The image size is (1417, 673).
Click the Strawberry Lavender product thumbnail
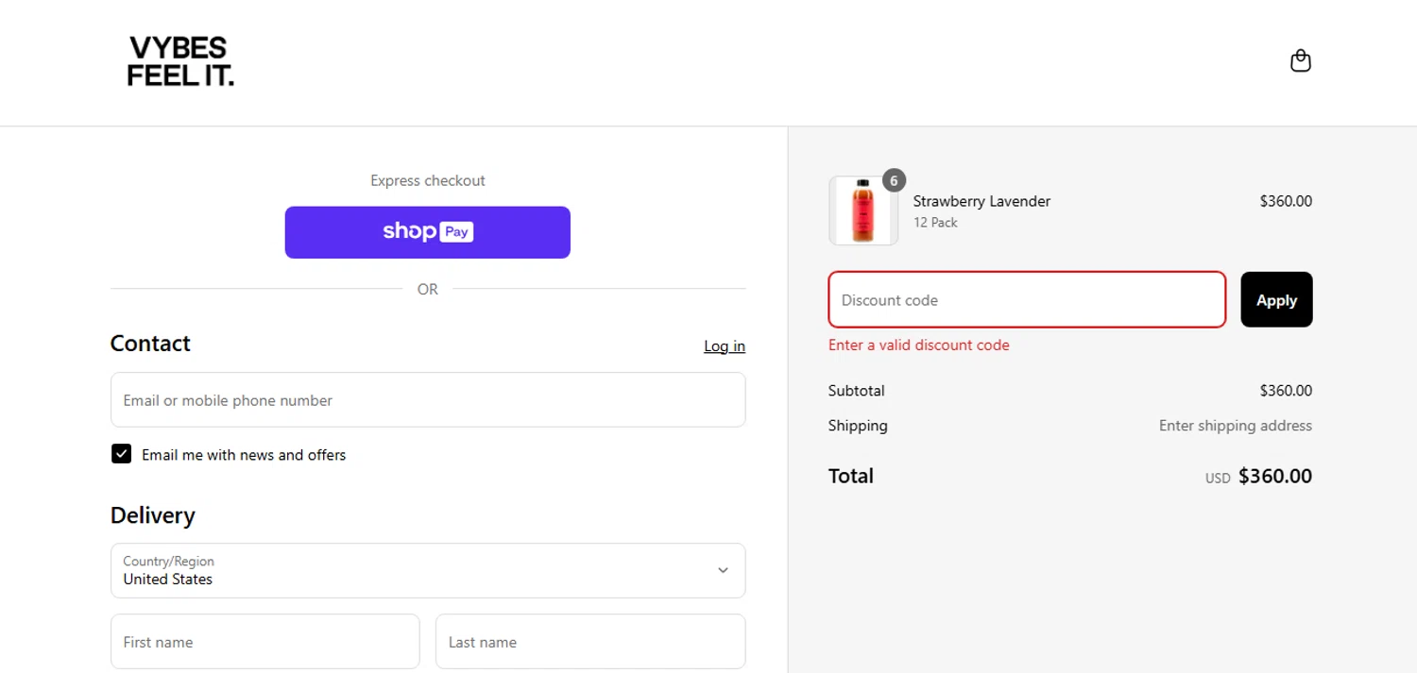[x=863, y=210]
